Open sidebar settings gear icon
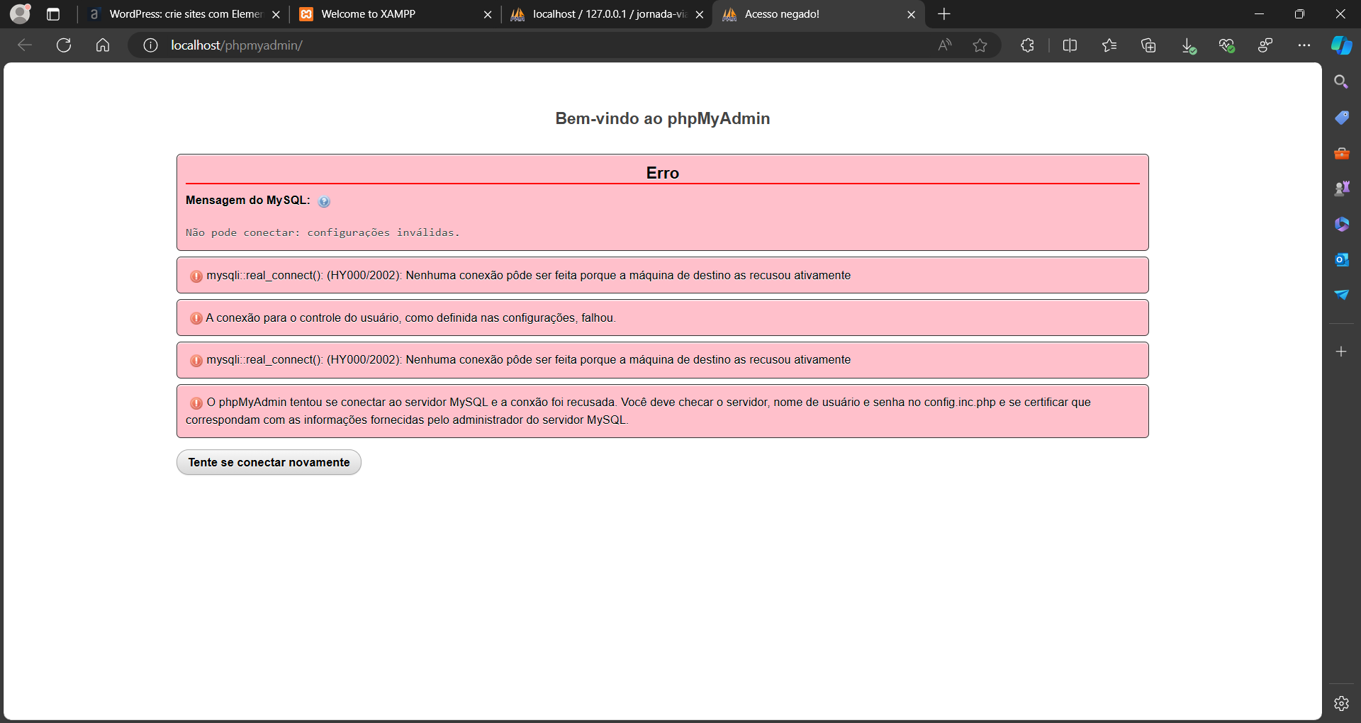 [1341, 703]
